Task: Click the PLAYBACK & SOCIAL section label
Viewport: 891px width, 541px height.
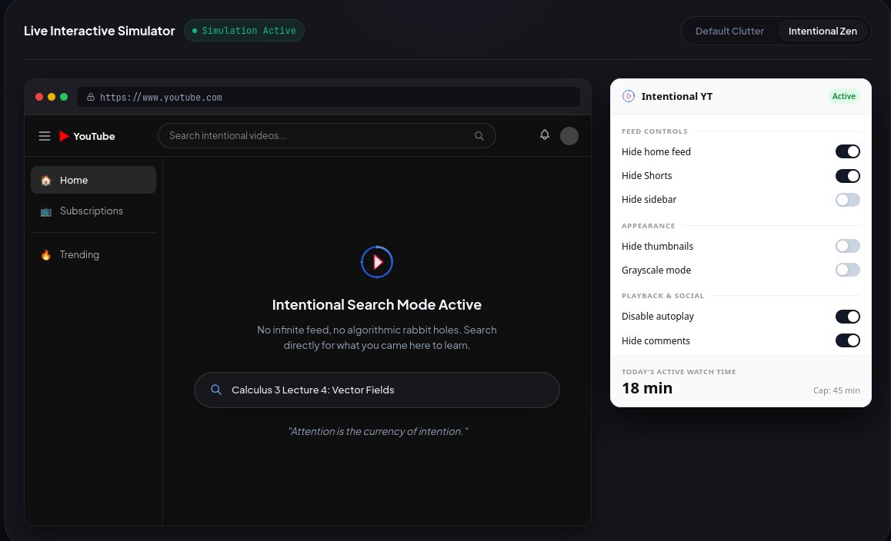Action: click(x=662, y=296)
